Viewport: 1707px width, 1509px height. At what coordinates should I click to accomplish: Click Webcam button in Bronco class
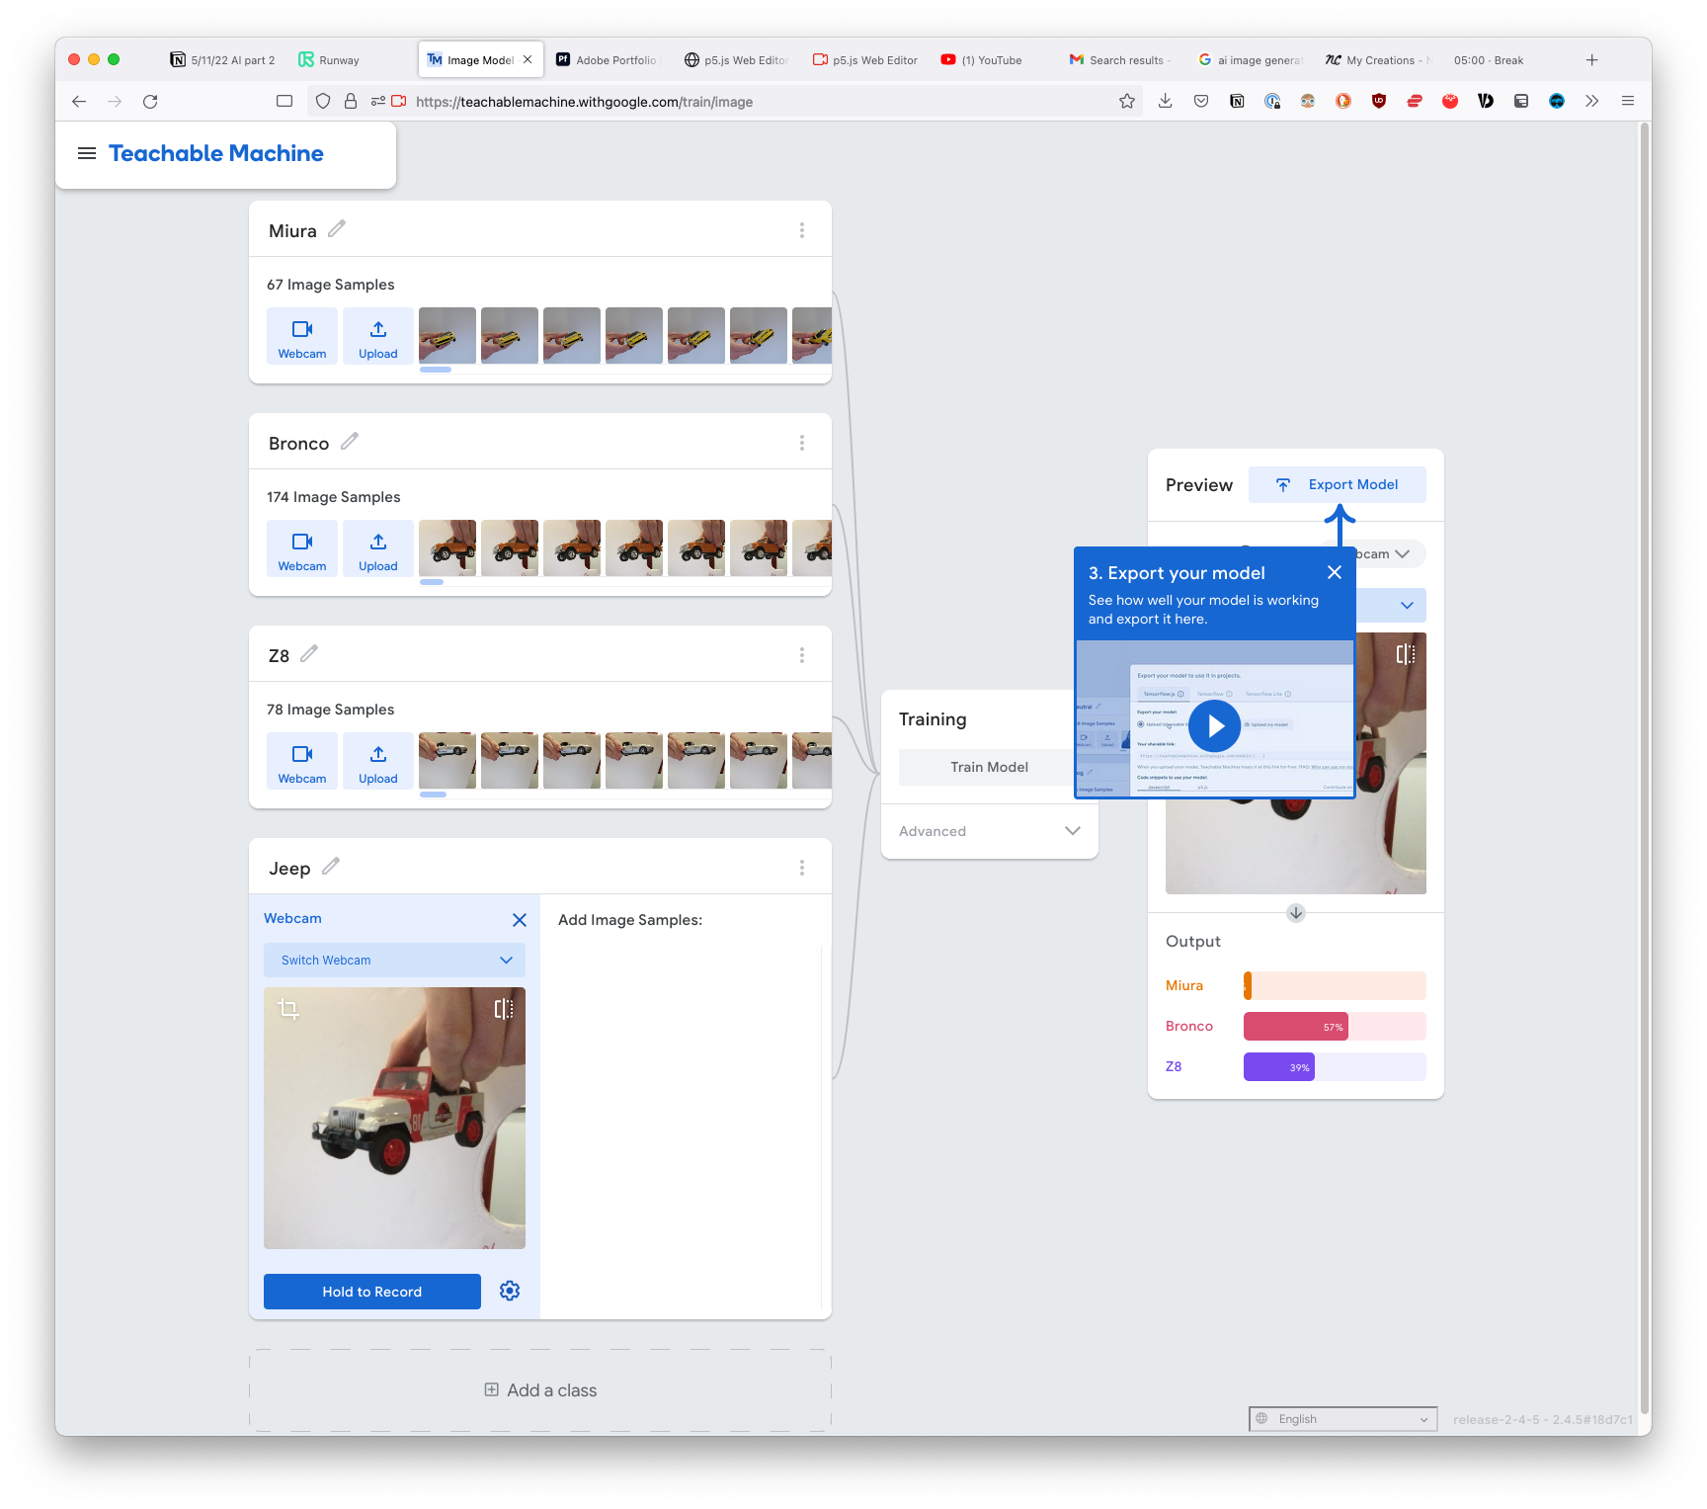coord(302,548)
